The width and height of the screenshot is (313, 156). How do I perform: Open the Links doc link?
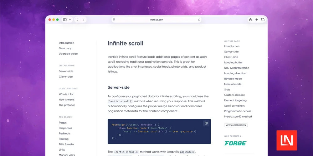(62, 150)
